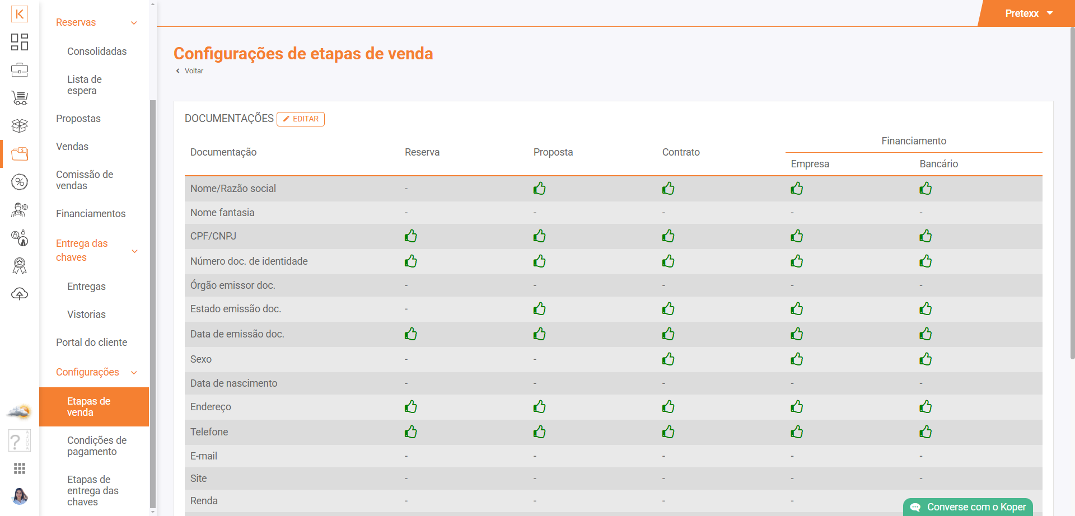
Task: Click the briefcase icon in sidebar
Action: point(20,70)
